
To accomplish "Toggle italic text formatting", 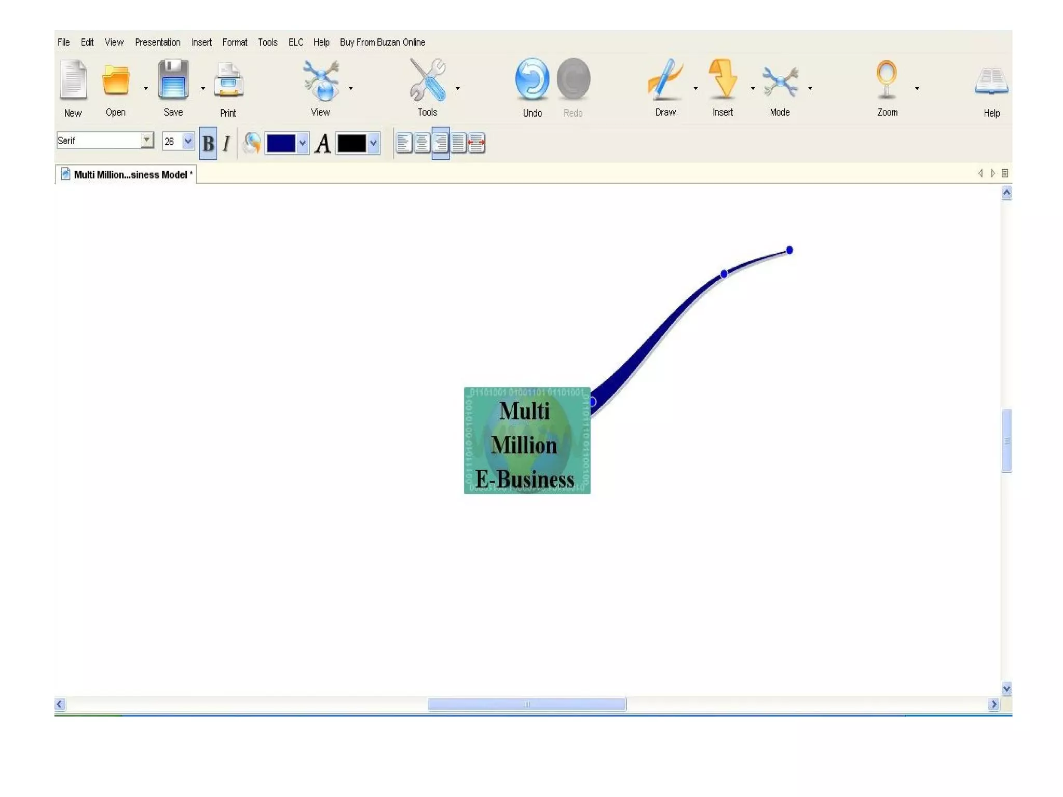I will coord(226,143).
